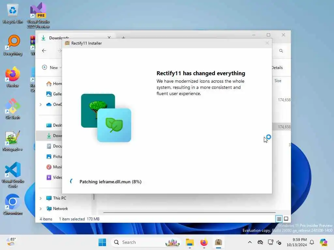334x250 pixels.
Task: Click the Rectify11 has changed everything heading
Action: (x=201, y=73)
